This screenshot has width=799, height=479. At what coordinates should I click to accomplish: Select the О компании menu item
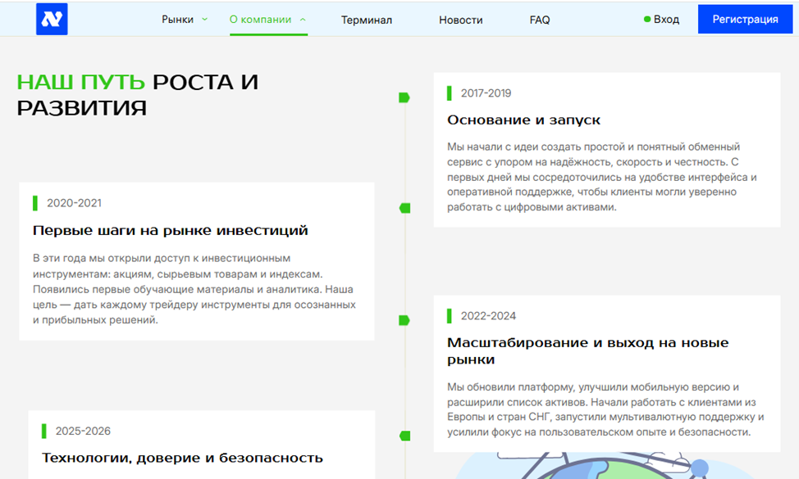pos(260,20)
